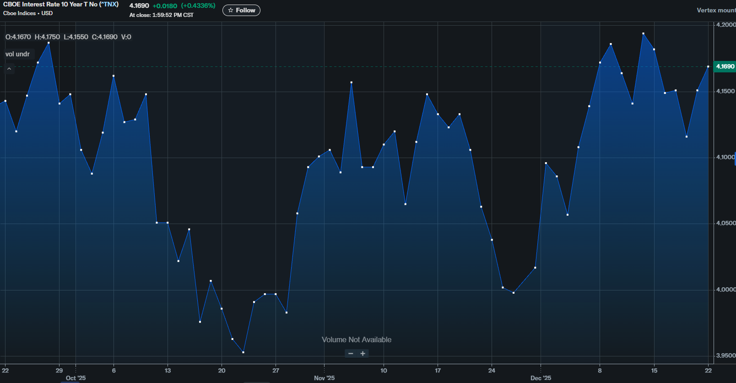Viewport: 736px width, 383px height.
Task: Click the green 4.1690 current price tag
Action: (725, 66)
